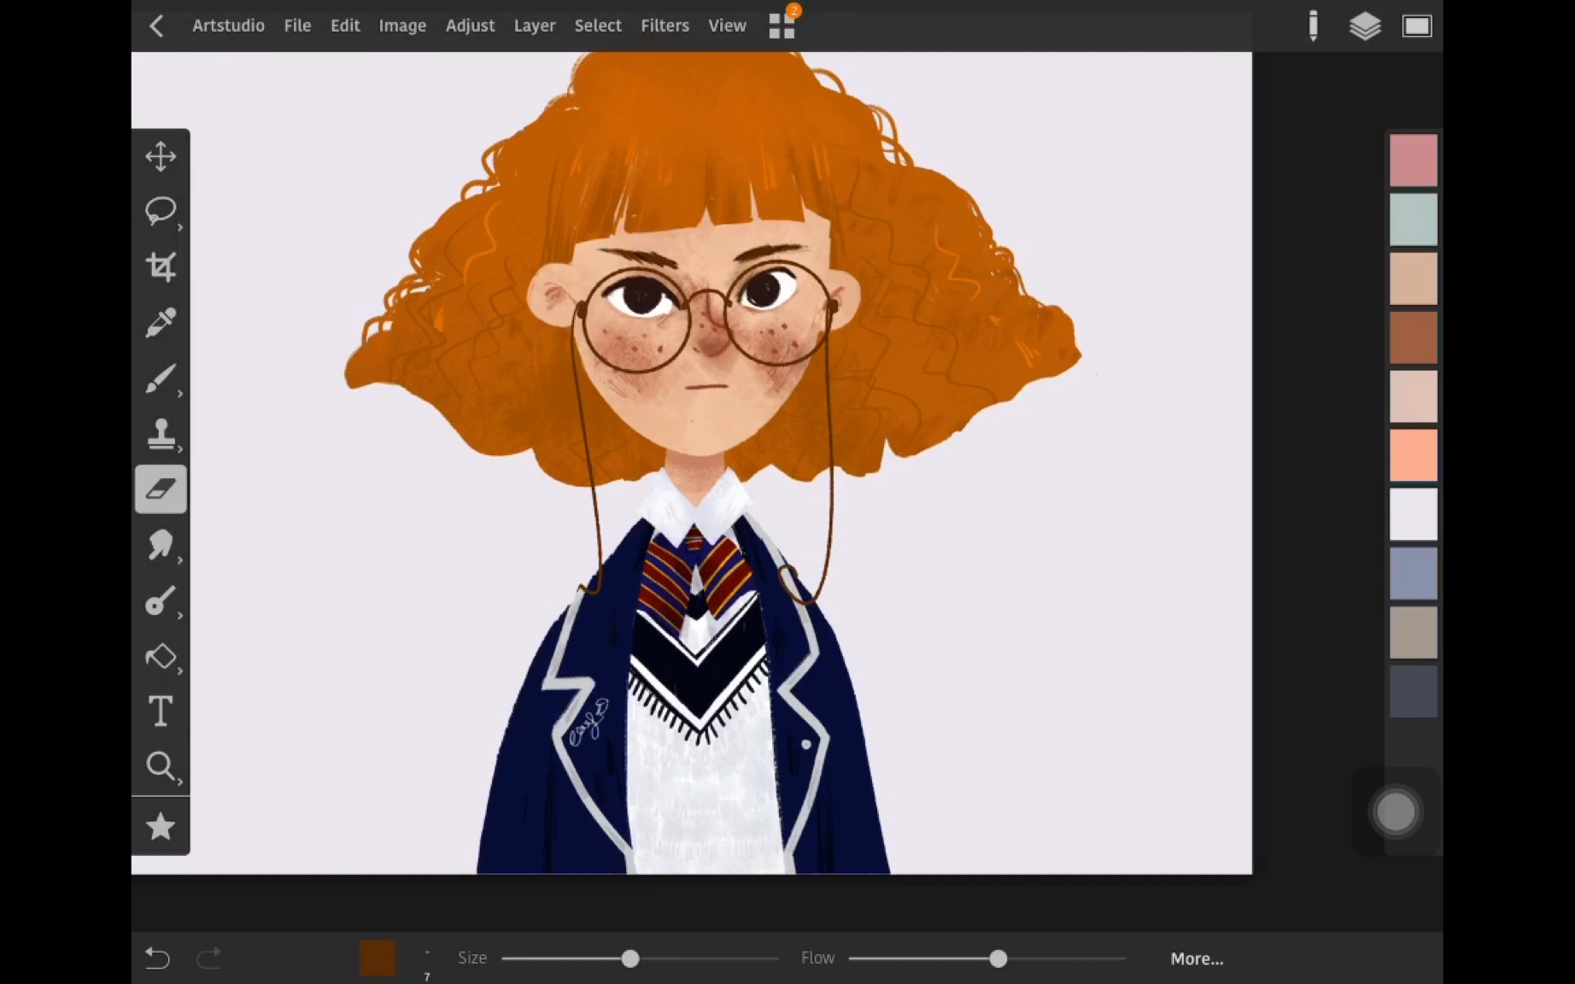Image resolution: width=1575 pixels, height=984 pixels.
Task: Open the Artstudio menu
Action: click(x=228, y=26)
